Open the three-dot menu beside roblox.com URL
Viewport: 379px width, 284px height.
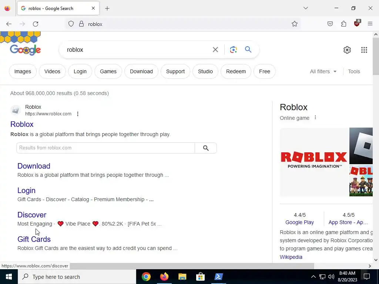pyautogui.click(x=78, y=114)
